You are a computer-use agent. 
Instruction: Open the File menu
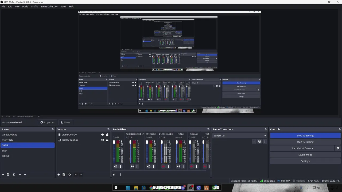click(x=3, y=6)
